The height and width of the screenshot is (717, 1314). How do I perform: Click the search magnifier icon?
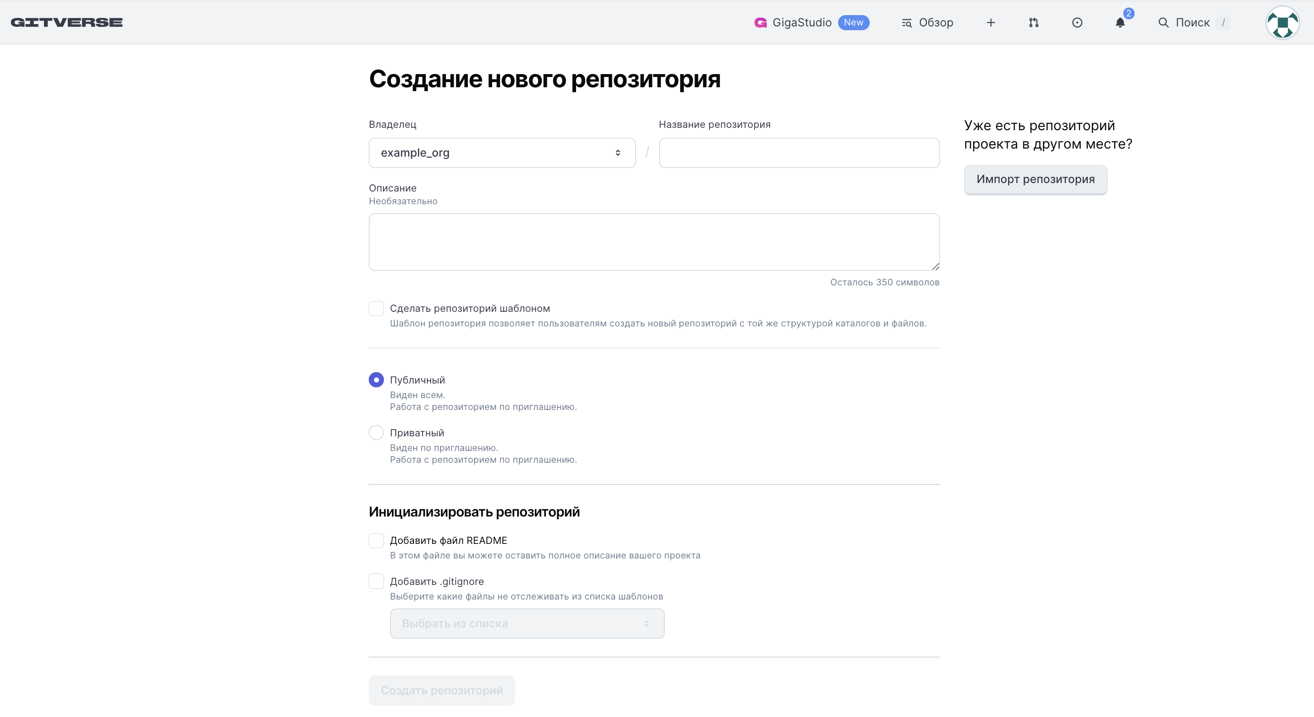coord(1163,23)
